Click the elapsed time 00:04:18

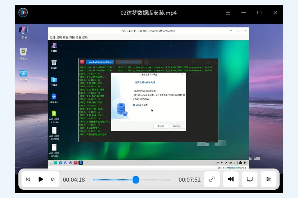coord(74,180)
